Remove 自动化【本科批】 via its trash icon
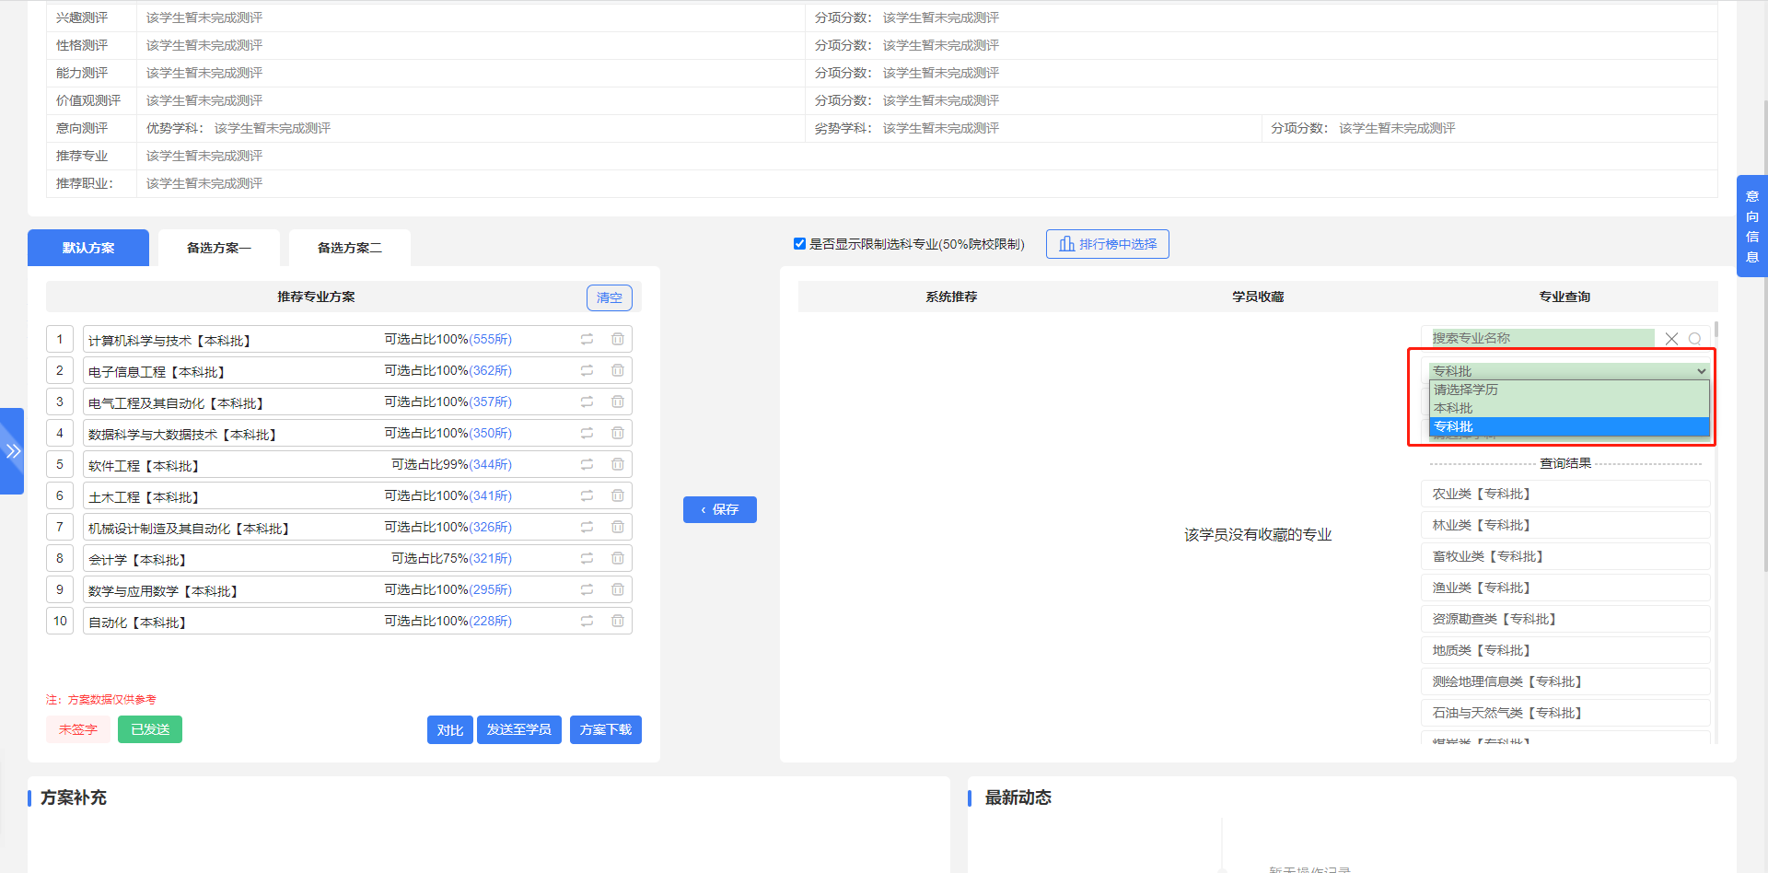The width and height of the screenshot is (1768, 873). (x=618, y=621)
